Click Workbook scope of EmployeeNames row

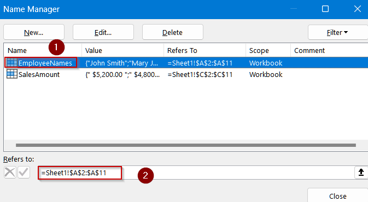266,63
